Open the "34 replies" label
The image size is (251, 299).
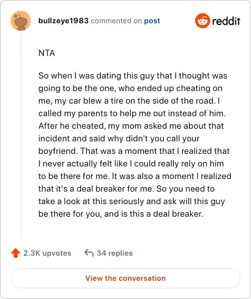pyautogui.click(x=115, y=253)
